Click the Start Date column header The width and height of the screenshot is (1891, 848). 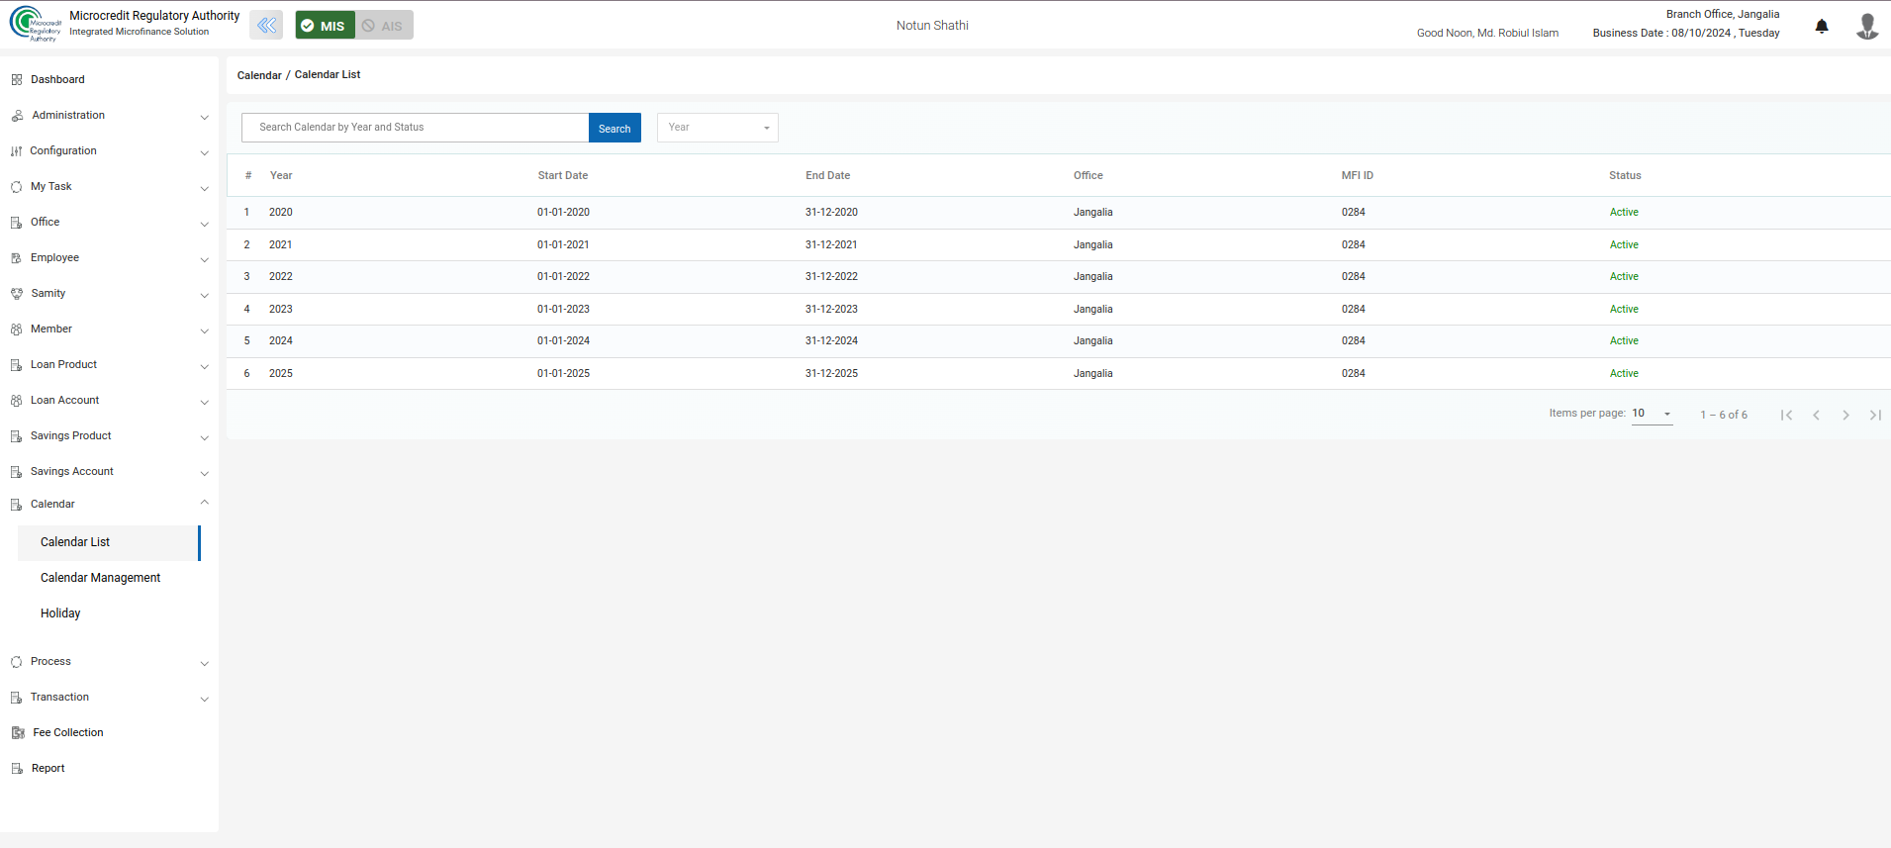pyautogui.click(x=563, y=175)
